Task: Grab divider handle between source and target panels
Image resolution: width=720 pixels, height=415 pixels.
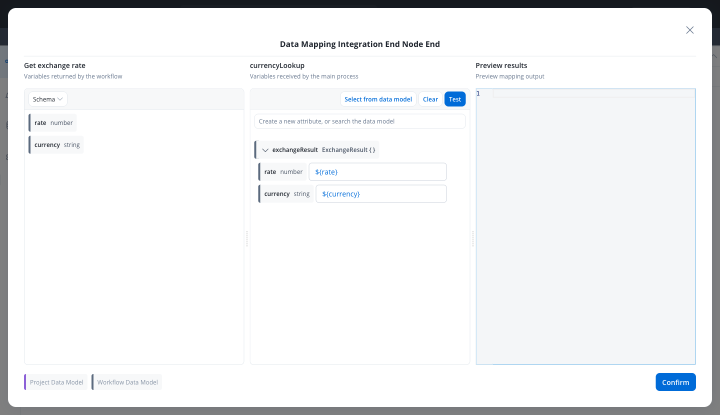Action: (247, 238)
